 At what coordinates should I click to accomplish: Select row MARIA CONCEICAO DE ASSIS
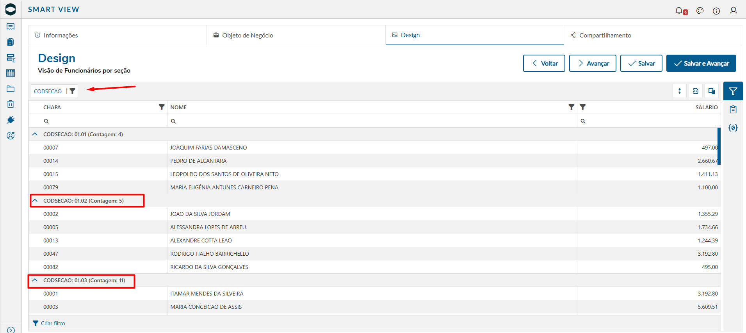pyautogui.click(x=375, y=307)
